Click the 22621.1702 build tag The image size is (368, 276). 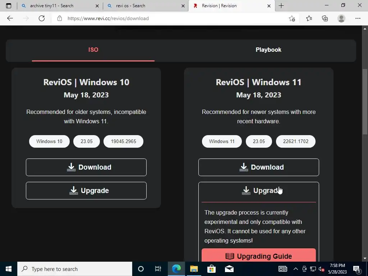(x=296, y=141)
